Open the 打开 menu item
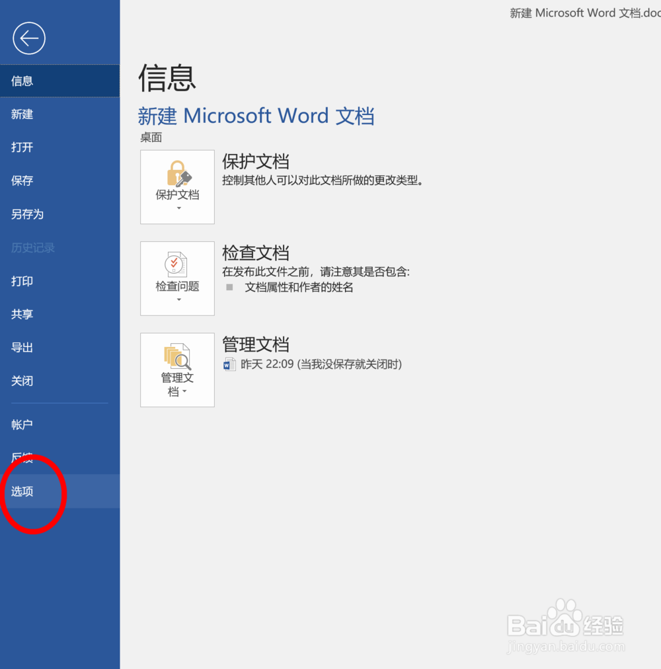 [x=59, y=147]
